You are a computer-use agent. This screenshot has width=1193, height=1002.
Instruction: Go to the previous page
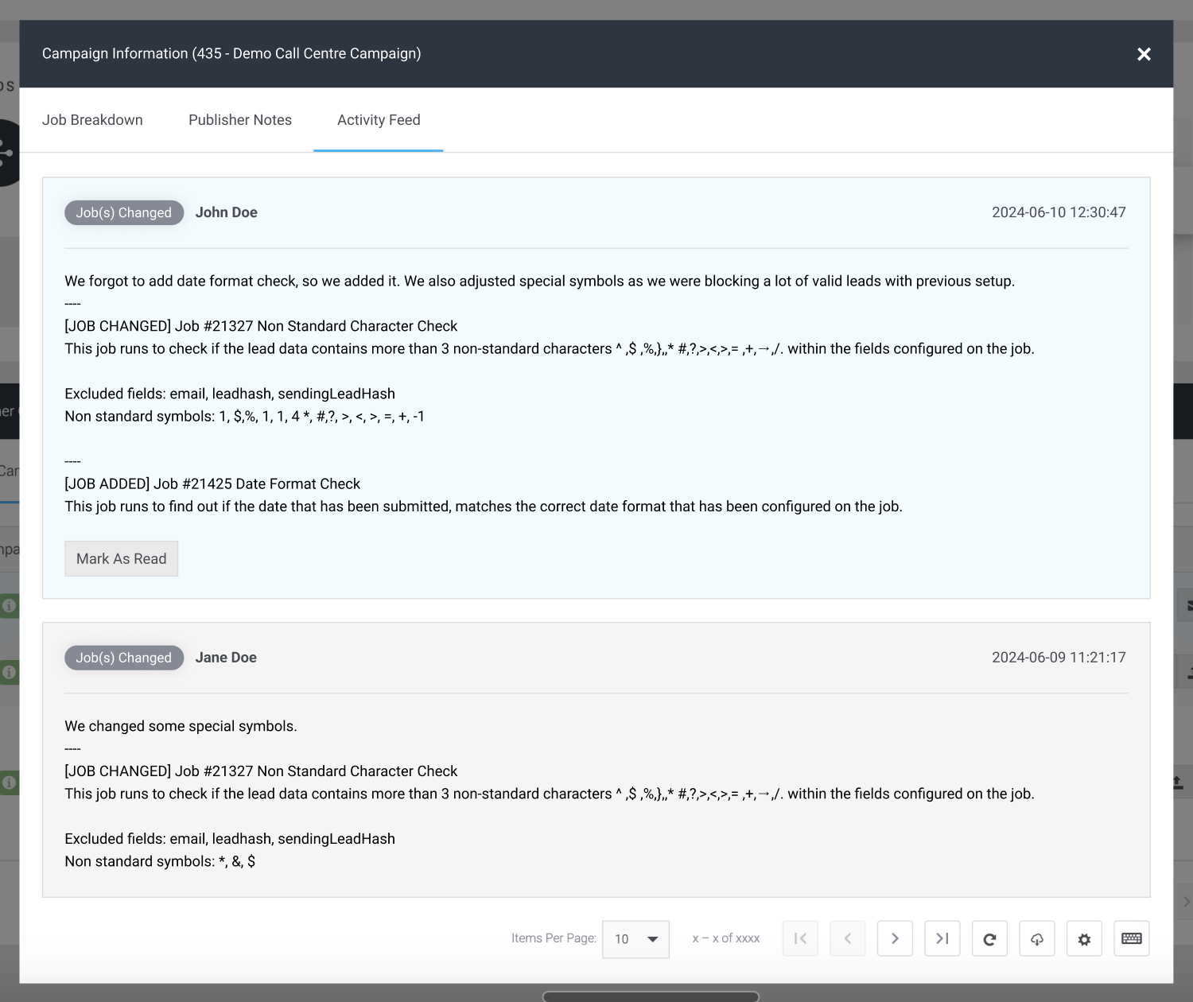point(848,939)
